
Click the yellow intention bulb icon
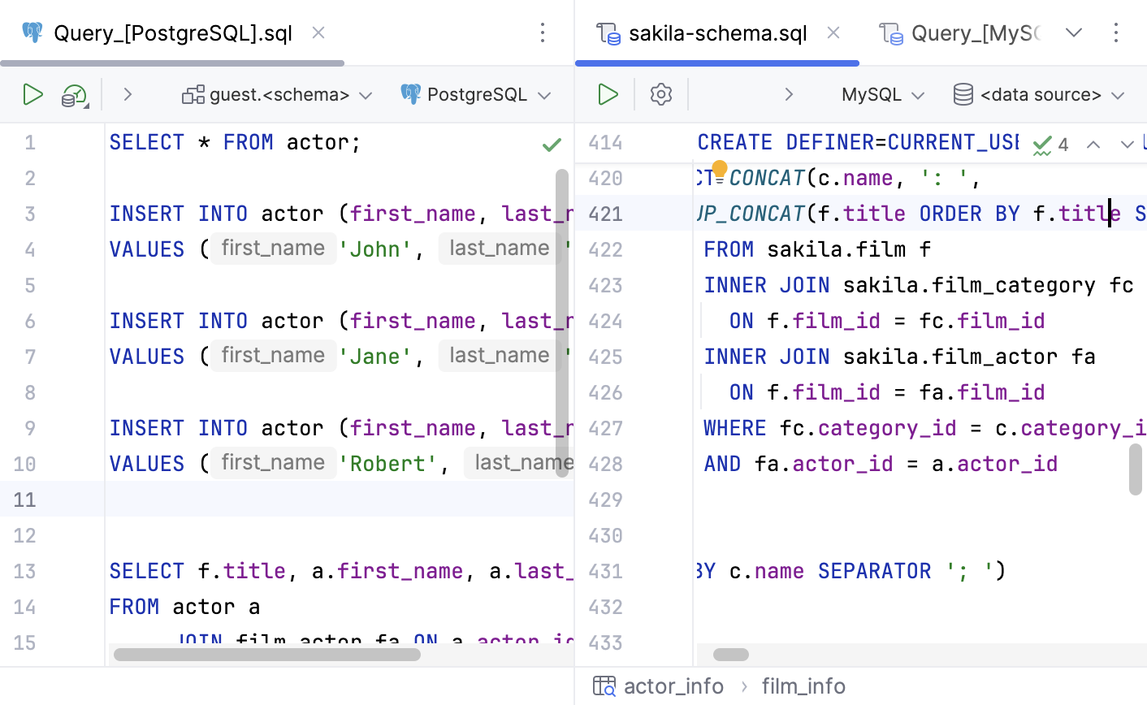[720, 169]
